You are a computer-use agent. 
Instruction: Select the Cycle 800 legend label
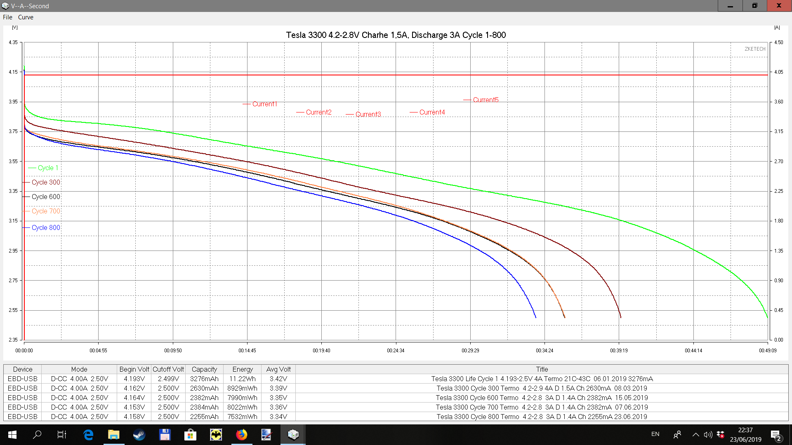coord(46,228)
